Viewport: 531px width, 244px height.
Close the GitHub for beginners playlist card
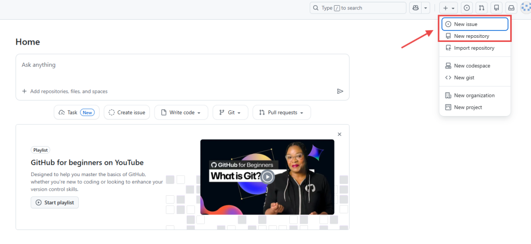340,134
